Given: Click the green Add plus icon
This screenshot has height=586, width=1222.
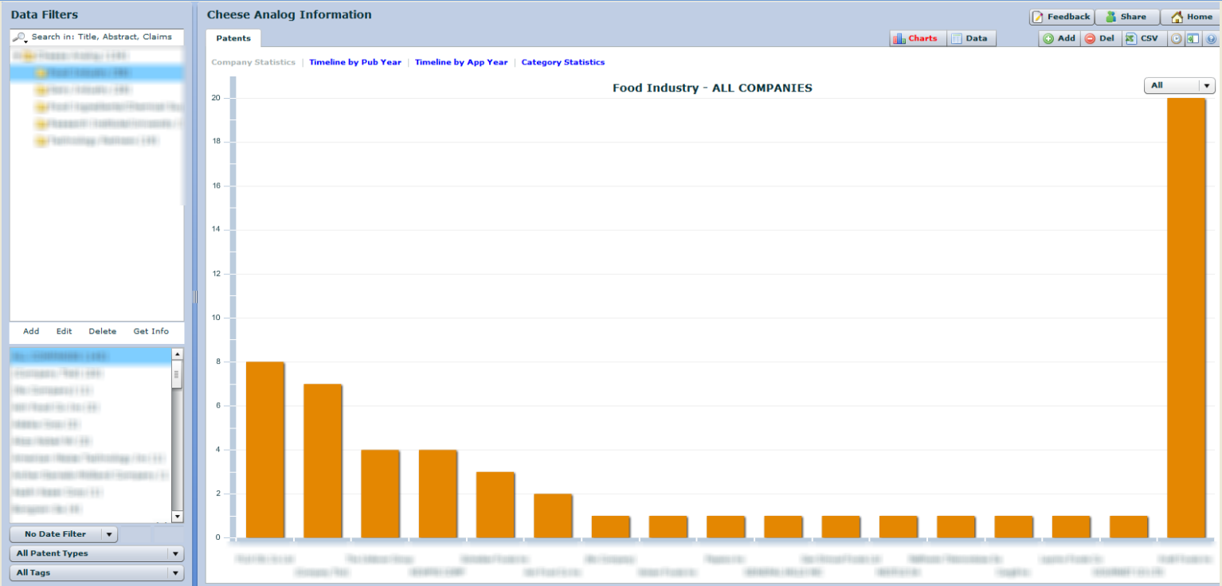Looking at the screenshot, I should click(x=1048, y=38).
